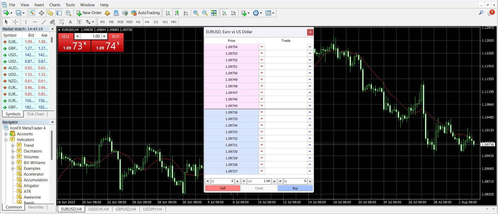Draw a horizontal line tool

pos(35,22)
